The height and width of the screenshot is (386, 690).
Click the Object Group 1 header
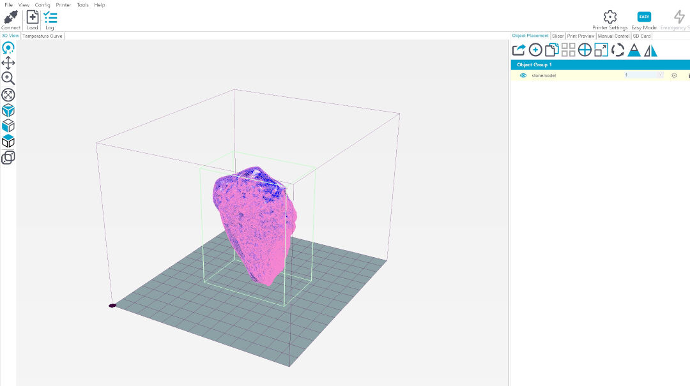tap(600, 64)
